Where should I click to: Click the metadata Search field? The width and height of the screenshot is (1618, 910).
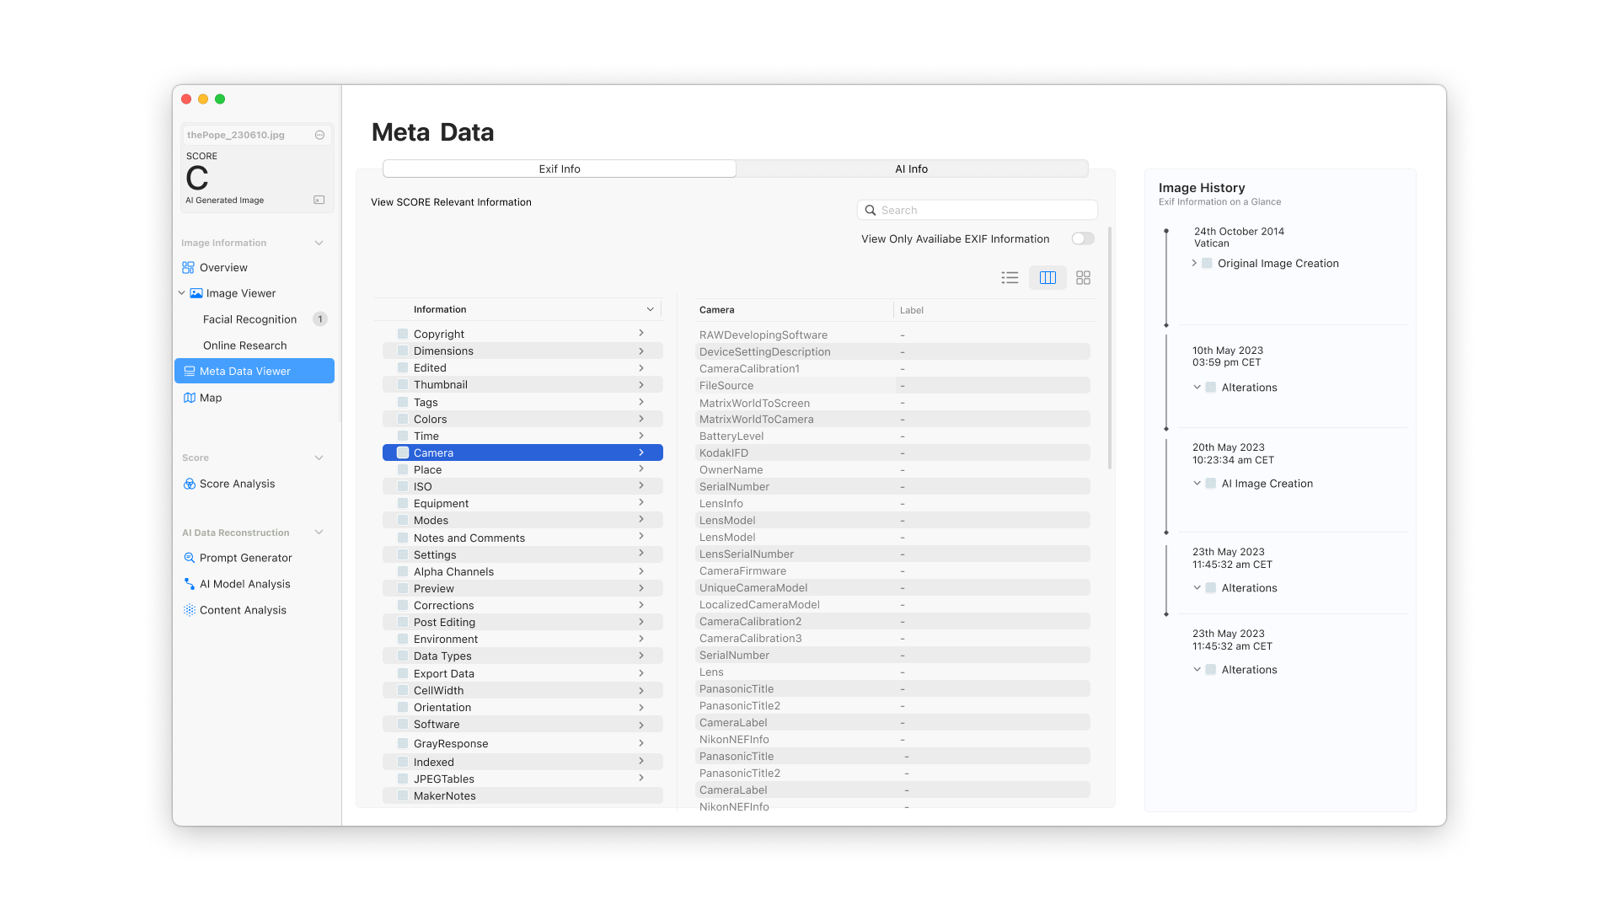point(978,210)
